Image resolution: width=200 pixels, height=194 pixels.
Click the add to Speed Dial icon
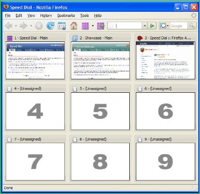[100, 26]
